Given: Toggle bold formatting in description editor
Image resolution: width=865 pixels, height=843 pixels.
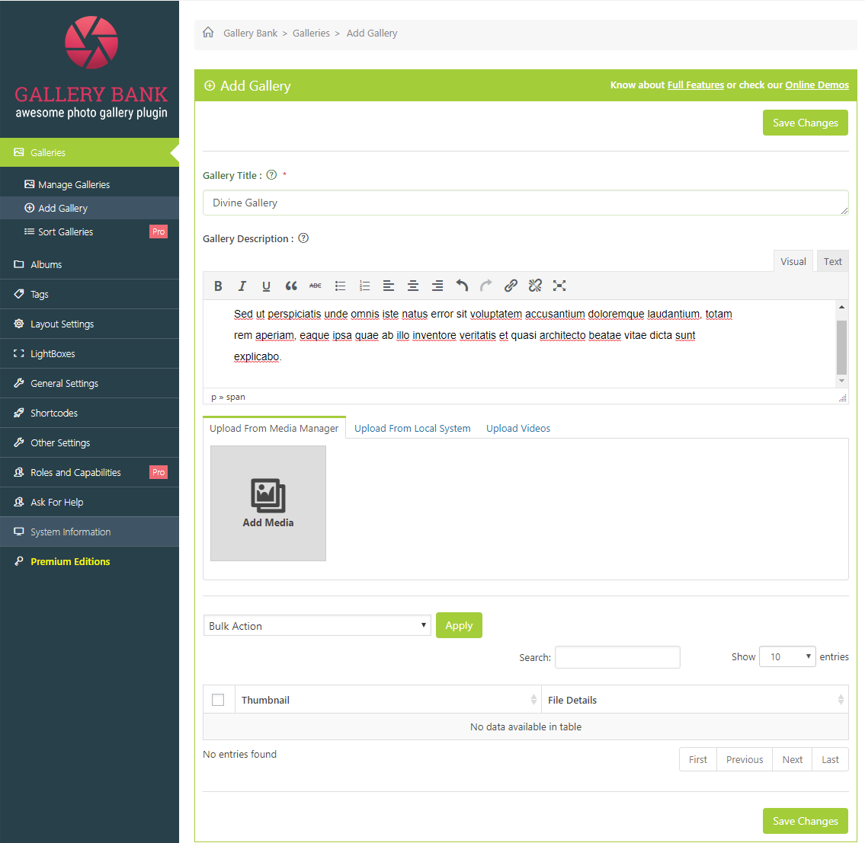Looking at the screenshot, I should (218, 286).
